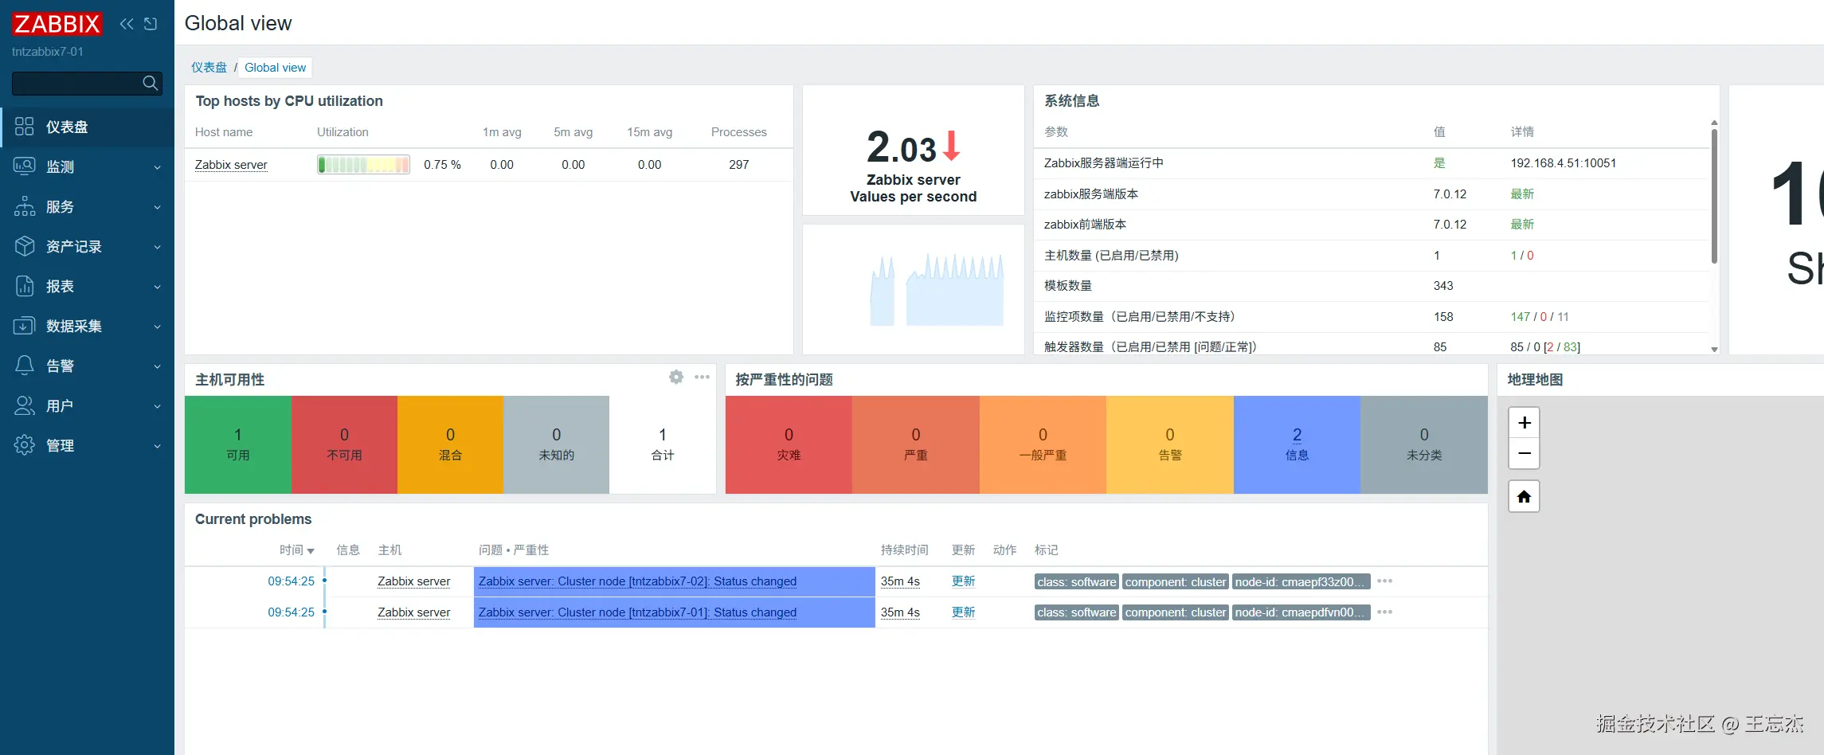Image resolution: width=1824 pixels, height=755 pixels.
Task: Click the 告警 alerts bell icon
Action: click(x=25, y=366)
